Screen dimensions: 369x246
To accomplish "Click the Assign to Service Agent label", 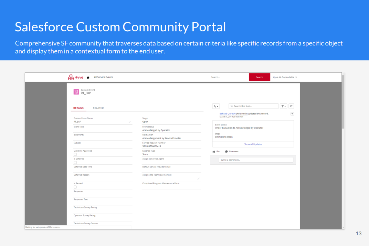I will 153,159.
